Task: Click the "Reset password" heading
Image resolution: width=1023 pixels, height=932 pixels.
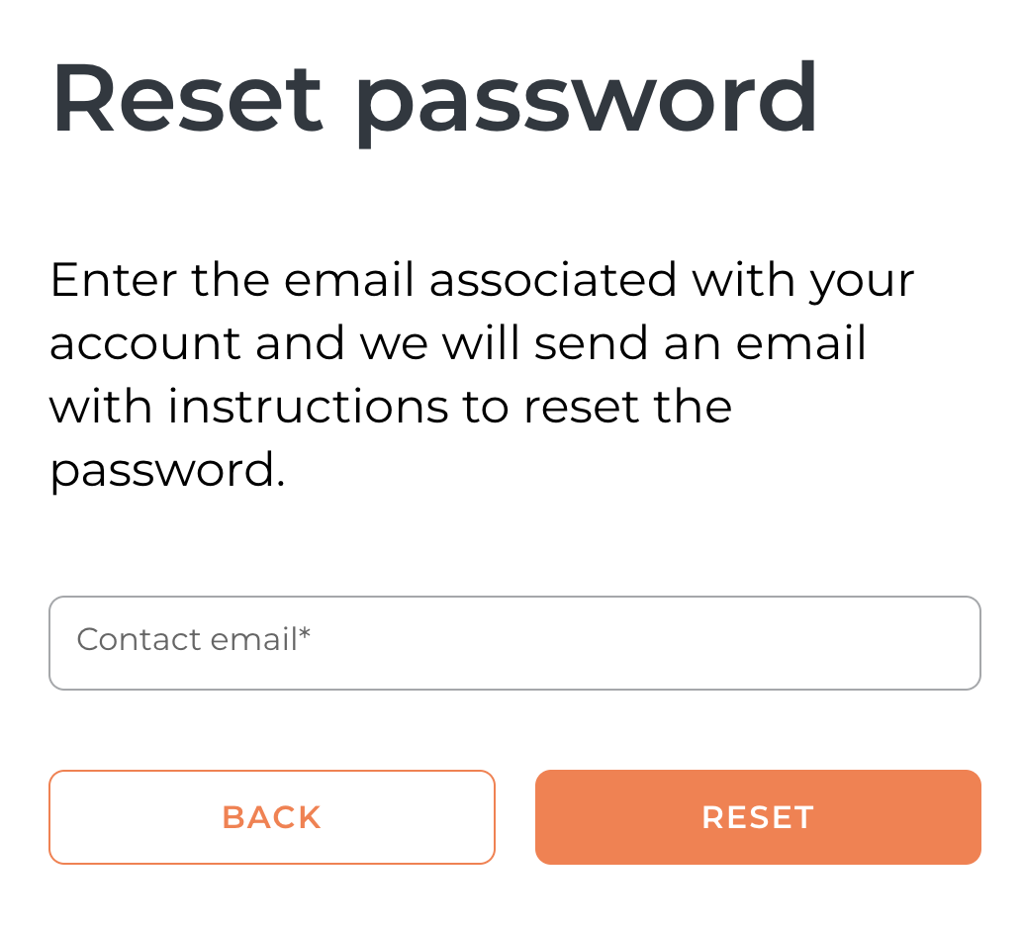Action: [435, 99]
